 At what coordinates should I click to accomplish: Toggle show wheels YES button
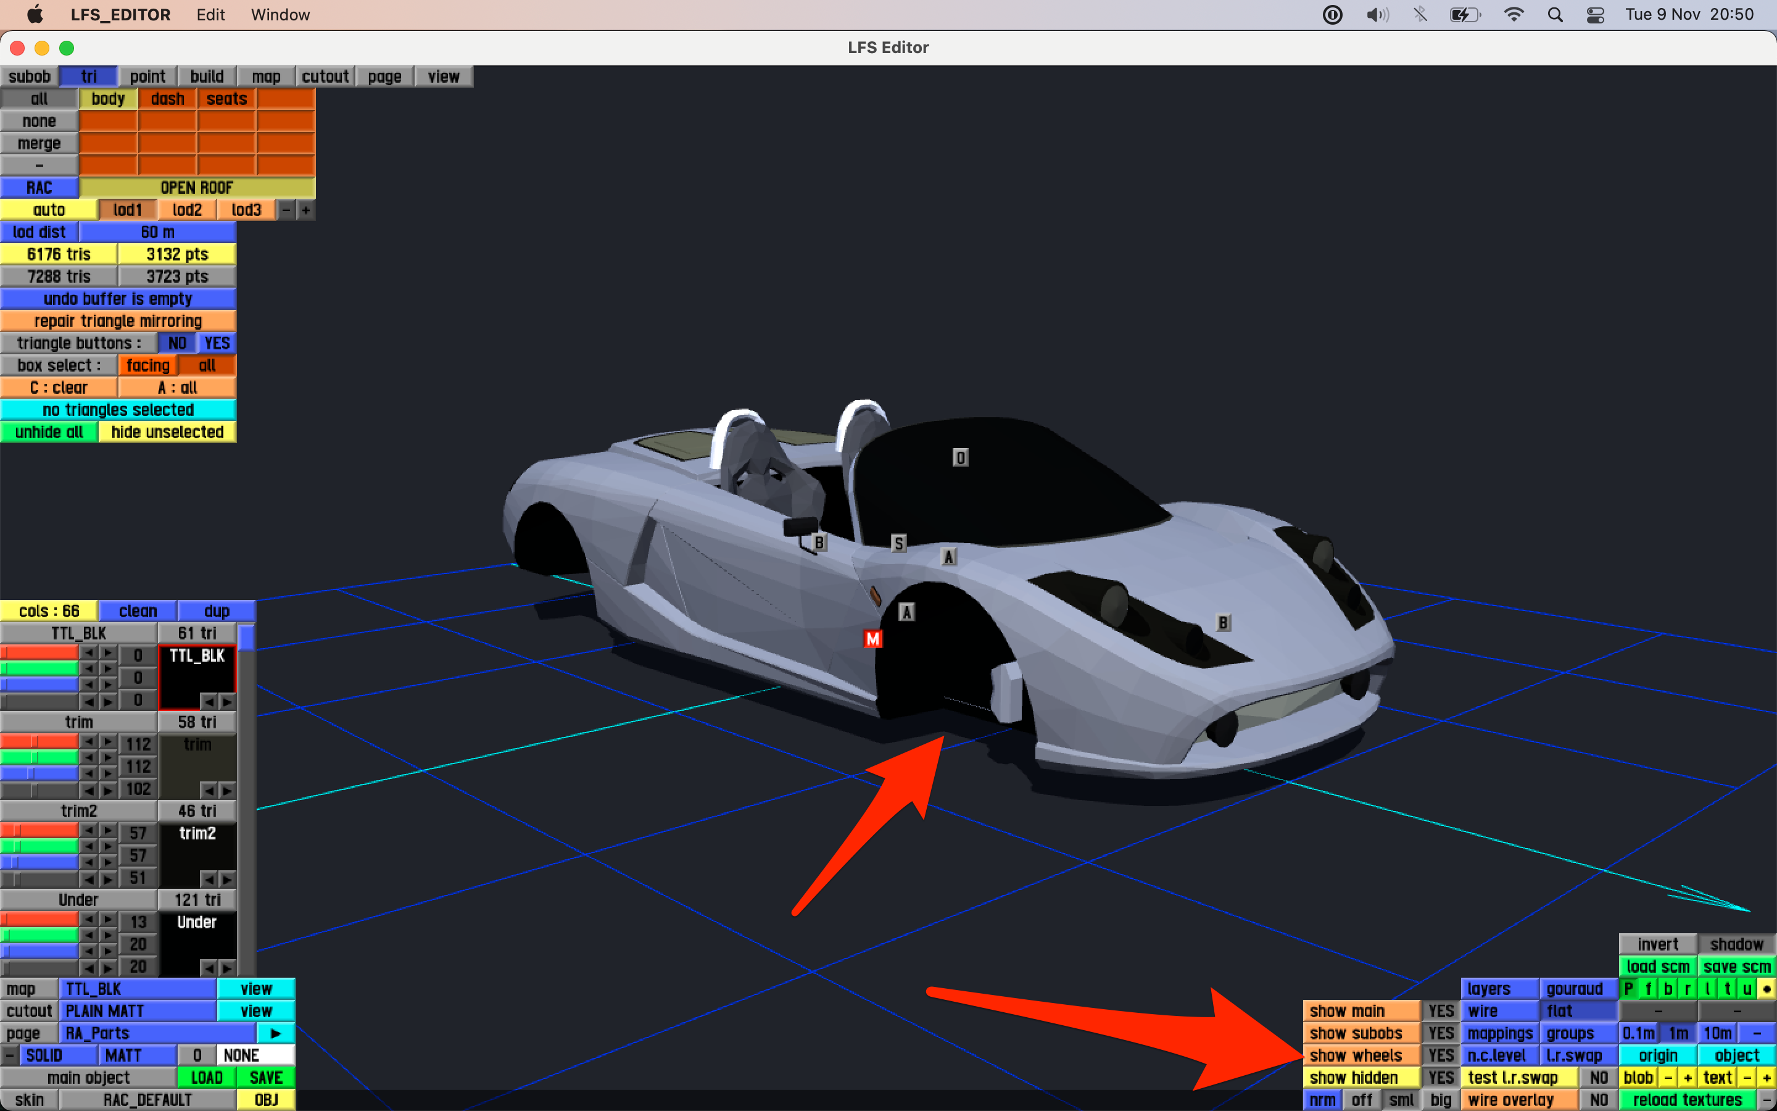[1440, 1055]
